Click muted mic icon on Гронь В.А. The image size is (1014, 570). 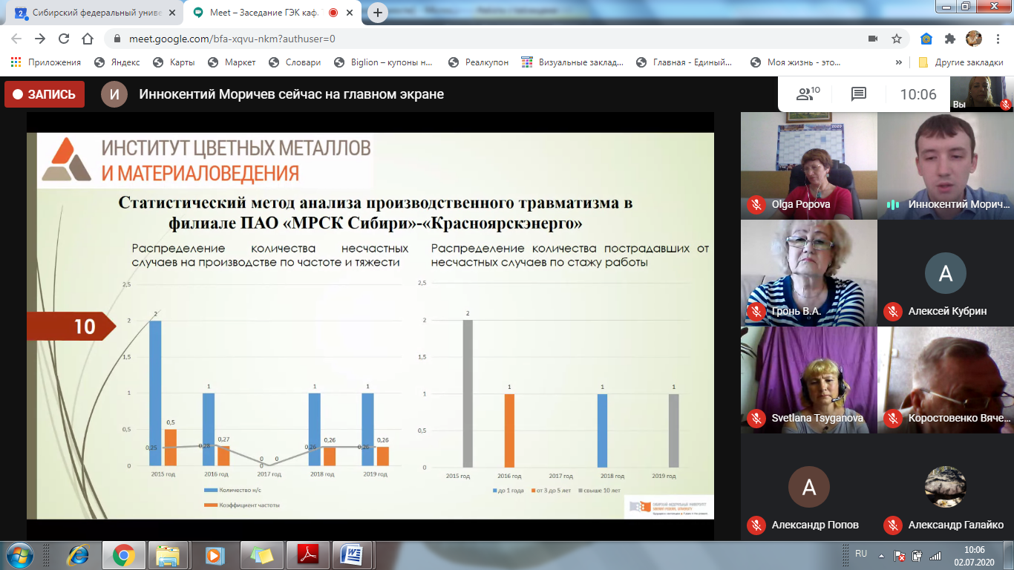click(x=756, y=311)
